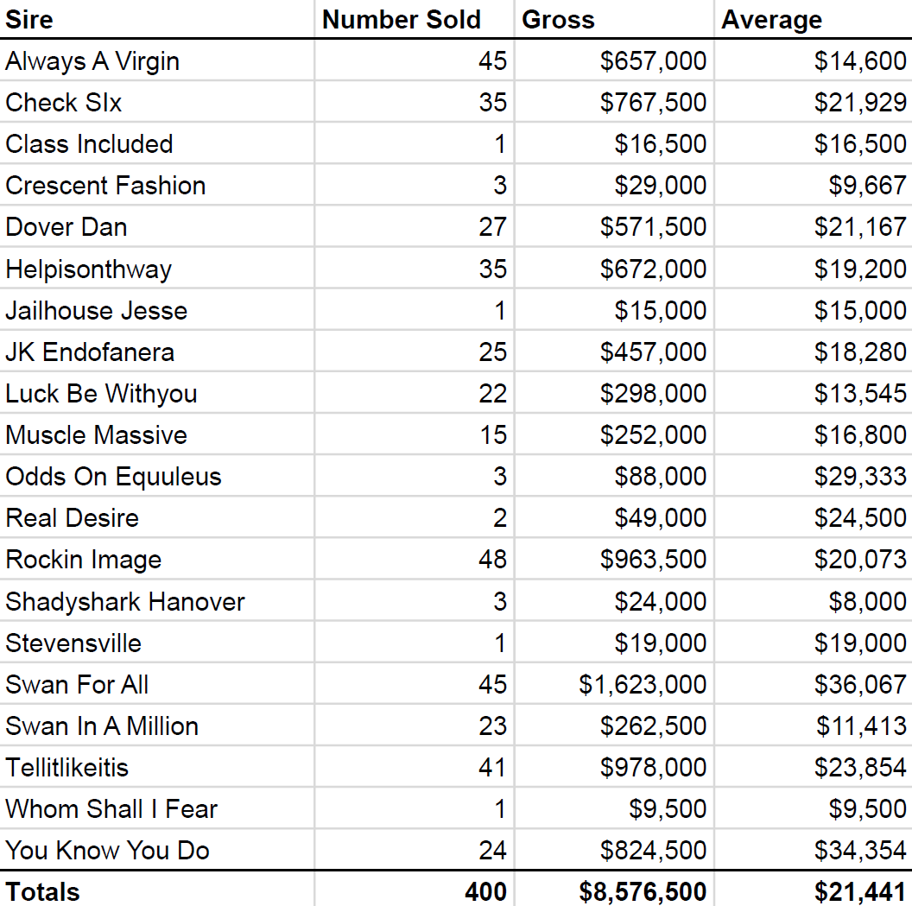Screen dimensions: 912x906
Task: Select the Always A Virgin cell
Action: click(x=156, y=60)
